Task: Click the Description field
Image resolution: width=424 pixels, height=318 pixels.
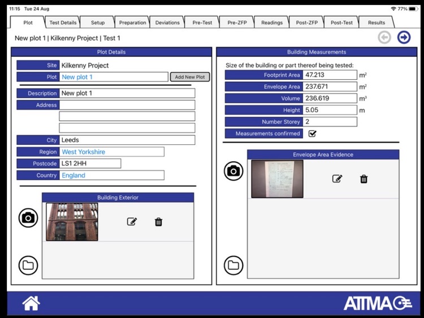Action: coord(127,93)
